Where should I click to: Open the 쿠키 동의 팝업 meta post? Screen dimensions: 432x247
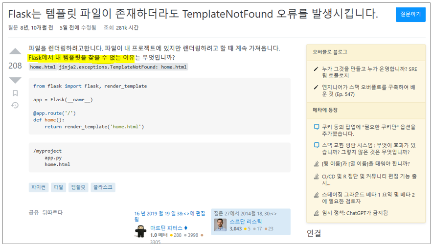click(x=368, y=130)
